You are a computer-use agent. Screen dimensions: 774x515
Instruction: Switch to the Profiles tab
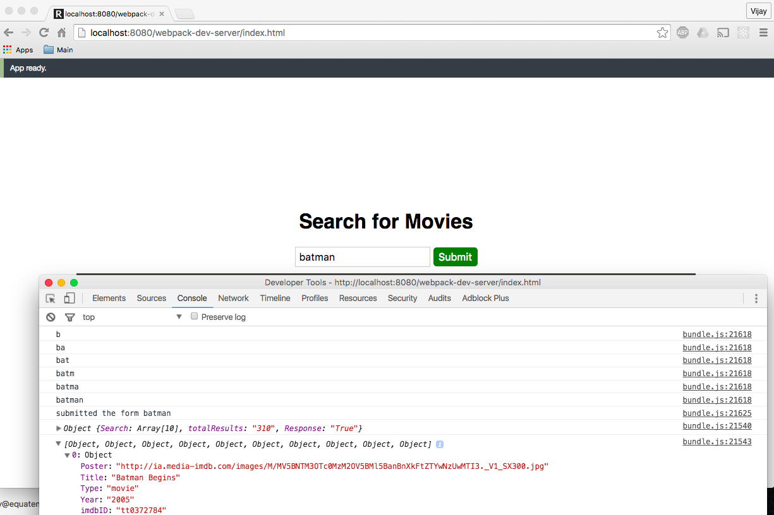(315, 299)
